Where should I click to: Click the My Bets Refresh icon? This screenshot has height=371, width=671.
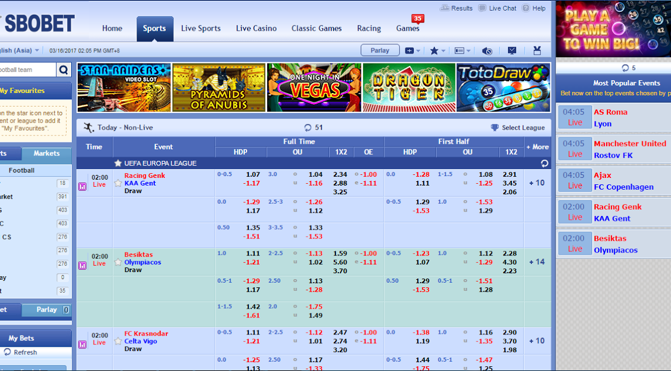click(7, 352)
